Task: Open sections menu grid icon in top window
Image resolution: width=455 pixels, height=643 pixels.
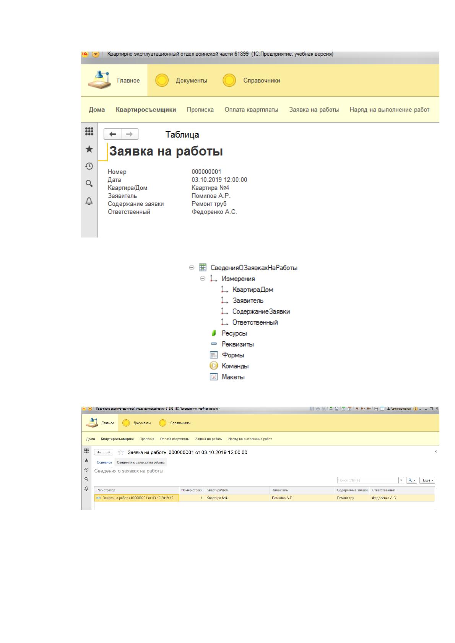Action: coord(89,131)
